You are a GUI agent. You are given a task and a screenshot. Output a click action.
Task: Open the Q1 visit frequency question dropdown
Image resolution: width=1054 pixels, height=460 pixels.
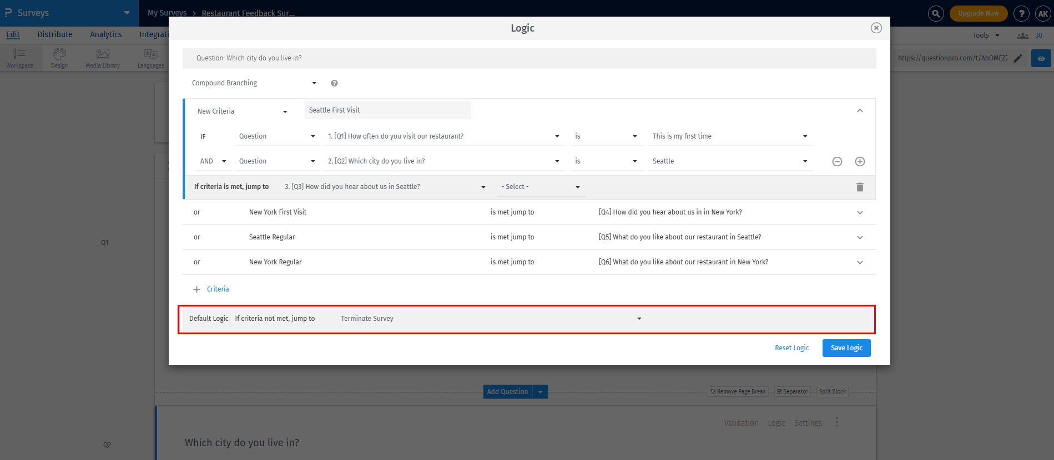(444, 136)
